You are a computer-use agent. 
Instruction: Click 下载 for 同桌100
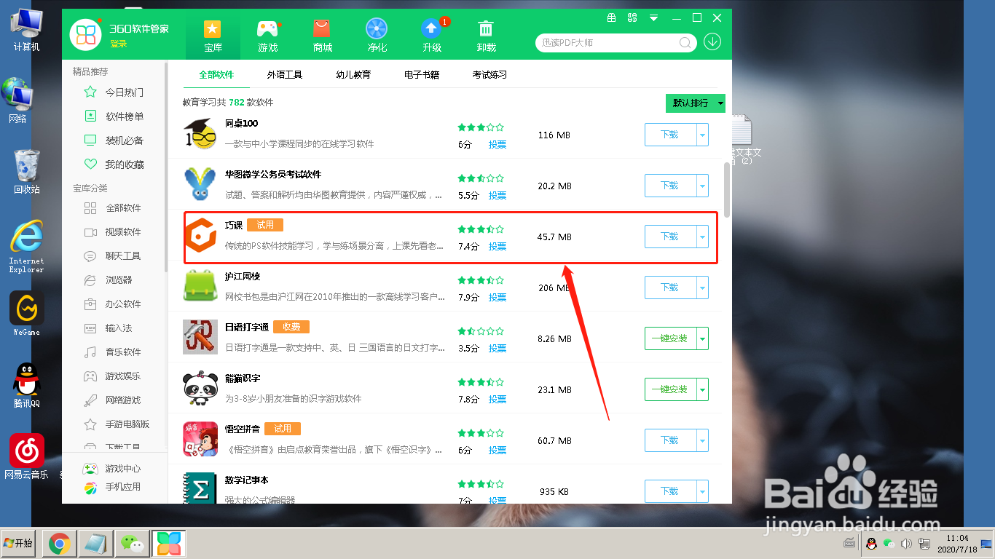coord(670,135)
